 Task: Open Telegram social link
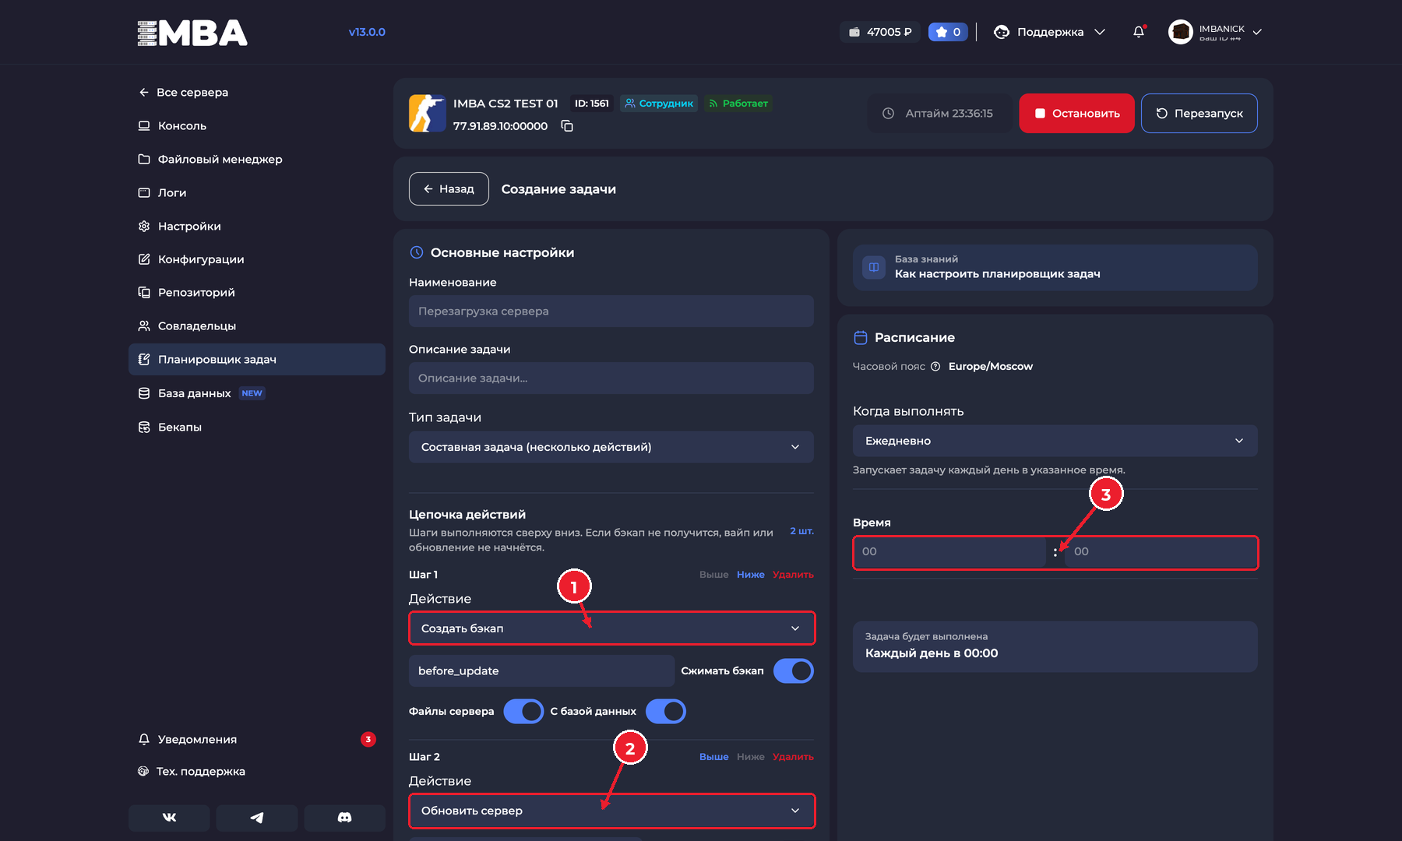[x=256, y=818]
